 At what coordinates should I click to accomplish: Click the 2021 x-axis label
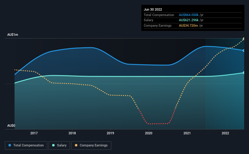point(187,133)
